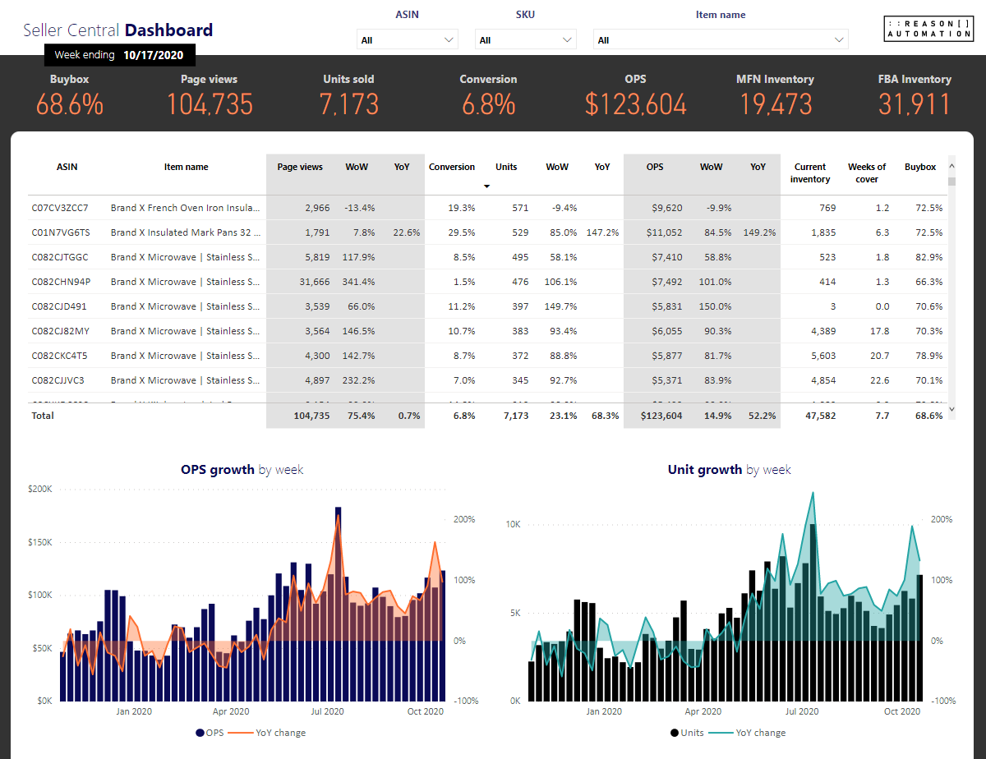Click item name Brand X French Oven Iron
Screen dimensions: 986x759
coord(186,208)
